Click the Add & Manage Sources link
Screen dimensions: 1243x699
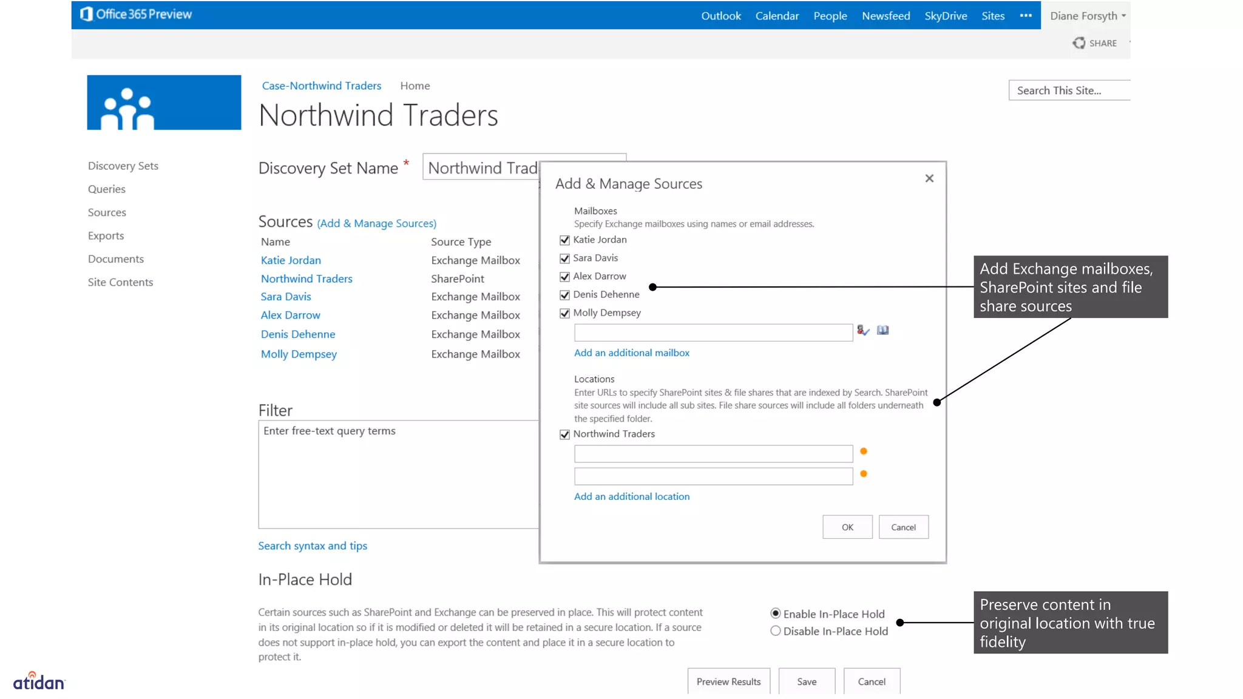point(376,223)
